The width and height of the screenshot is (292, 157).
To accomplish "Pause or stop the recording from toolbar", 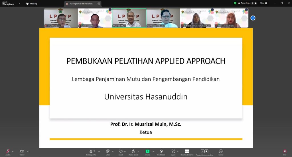I will pos(204,151).
